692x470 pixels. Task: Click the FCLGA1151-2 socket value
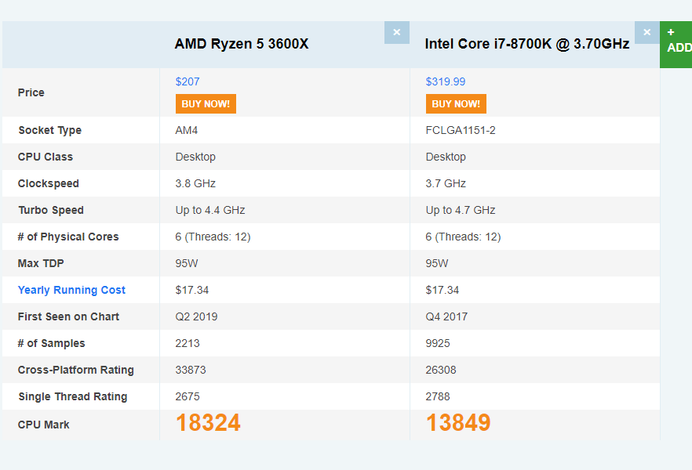[461, 130]
